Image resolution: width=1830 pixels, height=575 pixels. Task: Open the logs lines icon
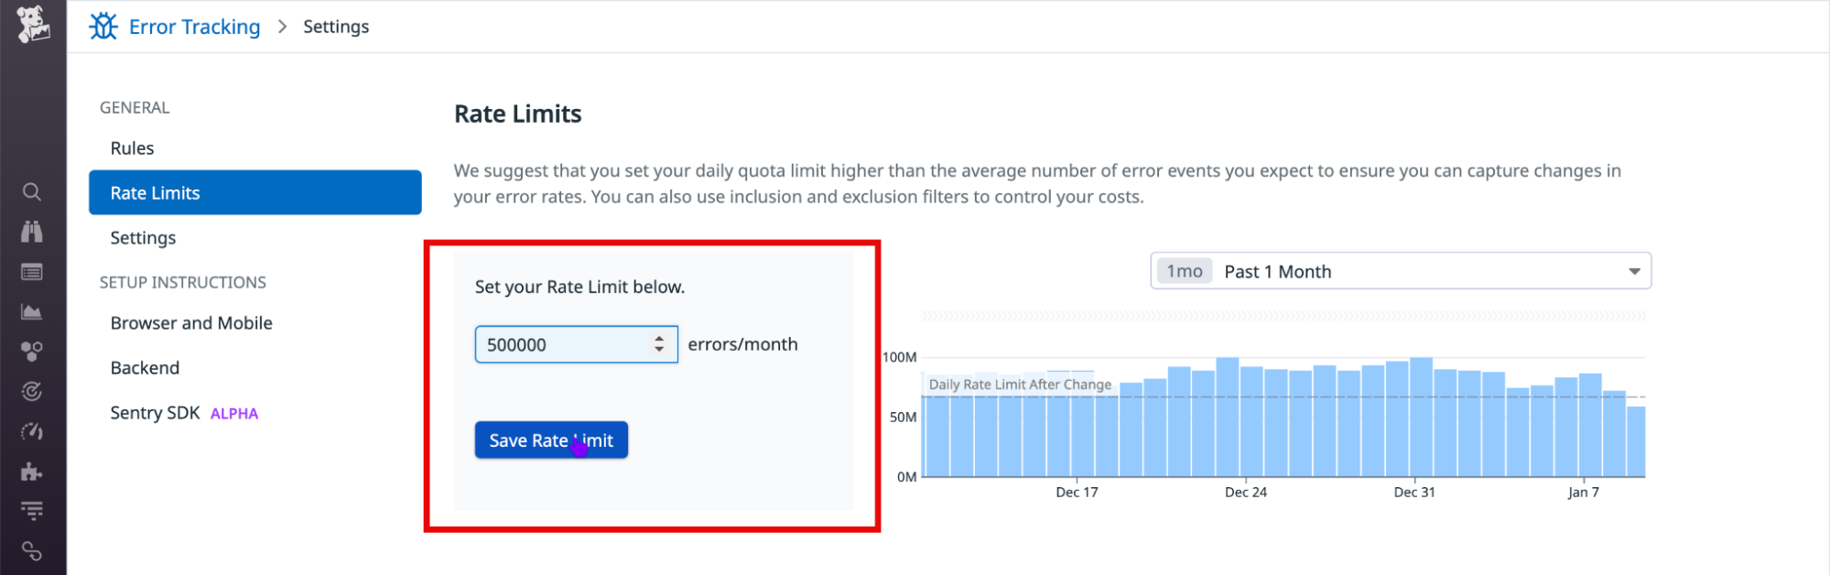[x=32, y=511]
